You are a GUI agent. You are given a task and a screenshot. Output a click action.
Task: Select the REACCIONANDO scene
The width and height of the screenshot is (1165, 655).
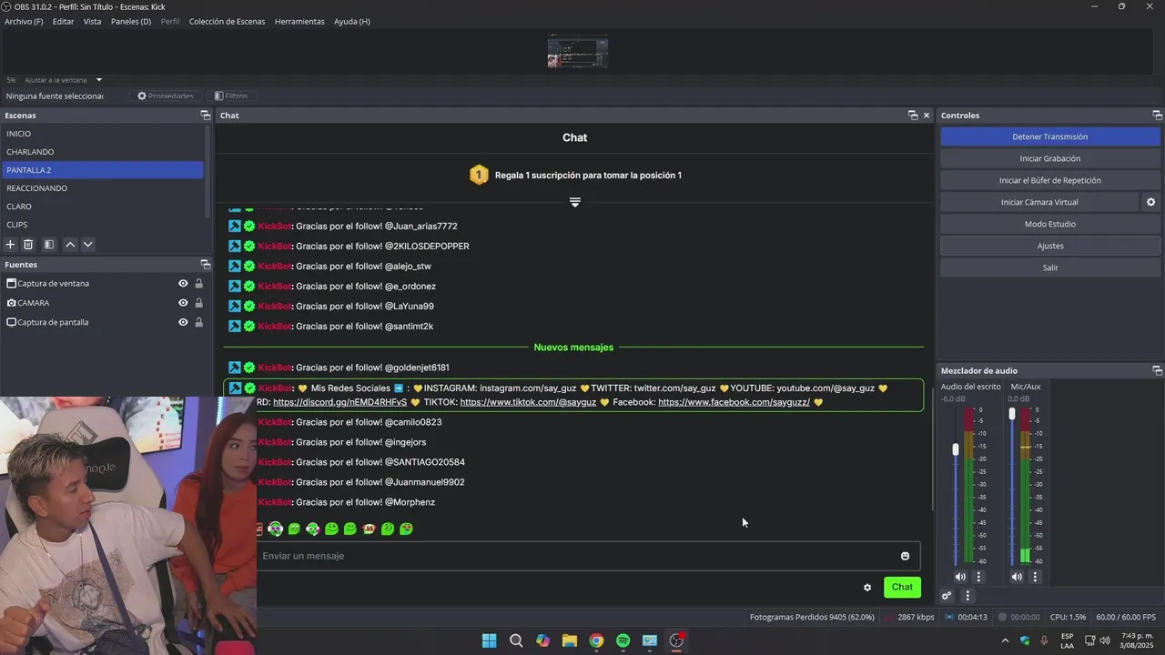pyautogui.click(x=102, y=188)
